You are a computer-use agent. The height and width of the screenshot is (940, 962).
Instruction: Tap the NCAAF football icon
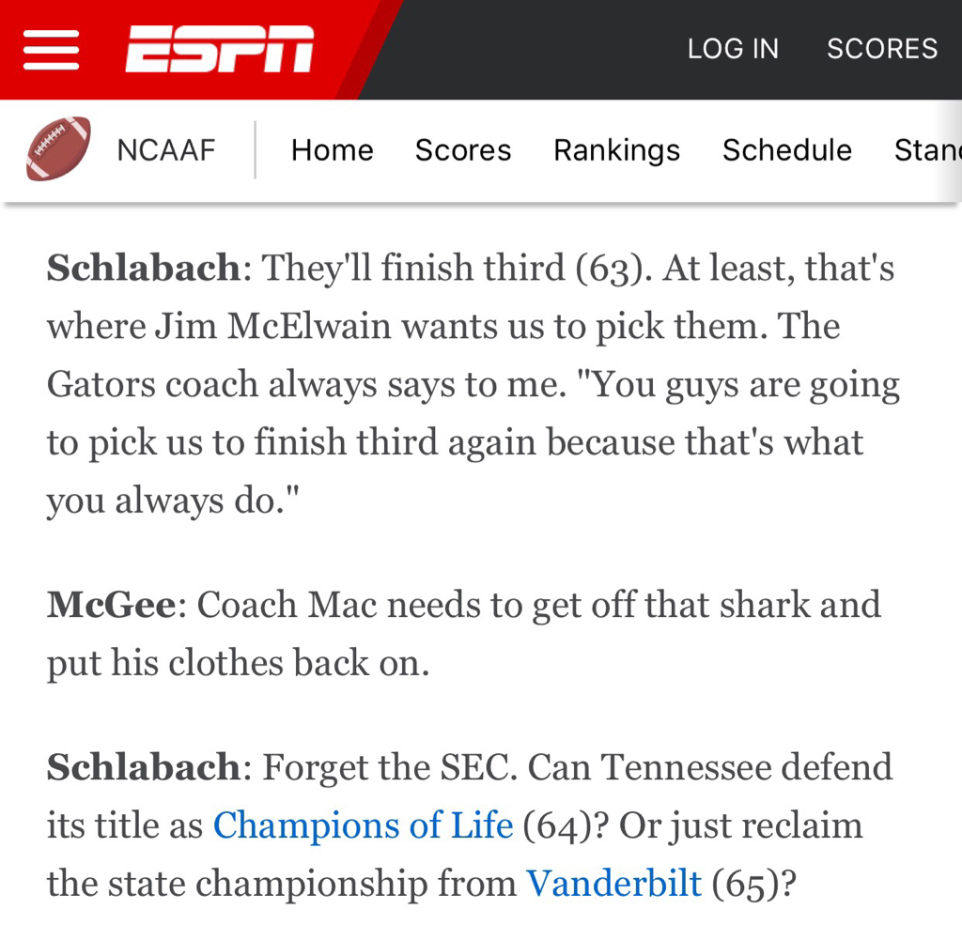(x=58, y=149)
